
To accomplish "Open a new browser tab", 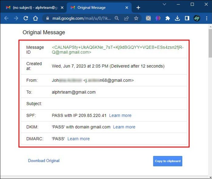I will [x=138, y=8].
